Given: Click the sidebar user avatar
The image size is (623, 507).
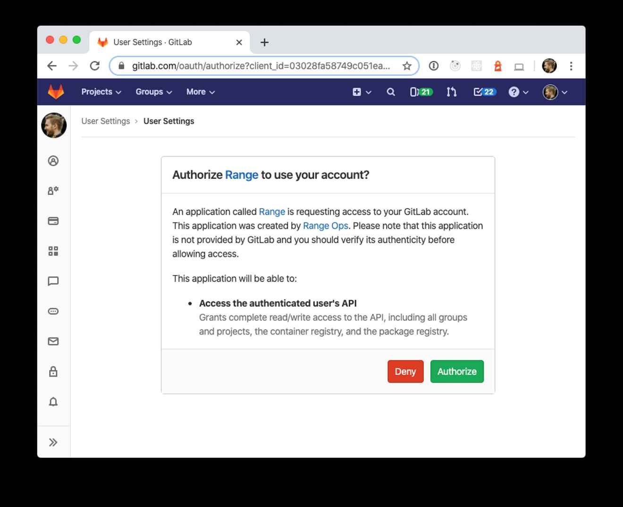Looking at the screenshot, I should pyautogui.click(x=54, y=125).
